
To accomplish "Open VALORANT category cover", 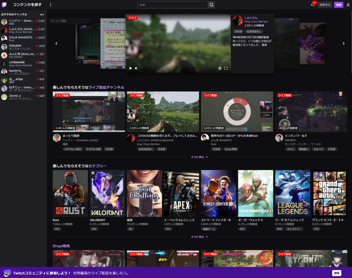I will [x=107, y=193].
